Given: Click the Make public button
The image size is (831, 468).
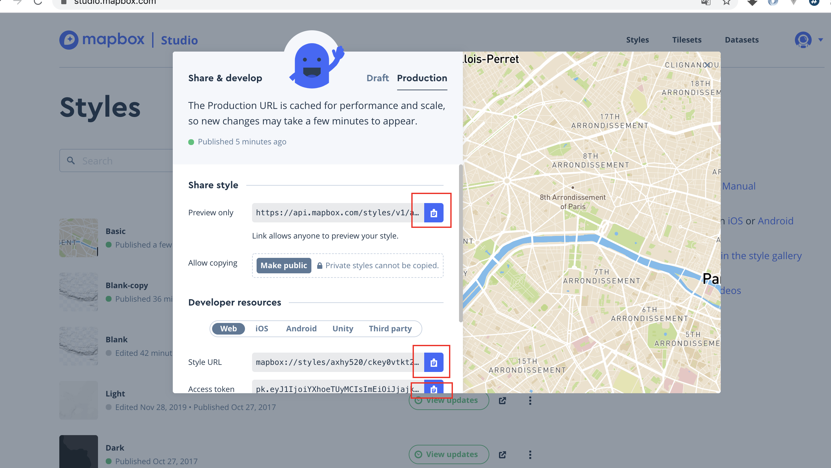Looking at the screenshot, I should pos(283,265).
